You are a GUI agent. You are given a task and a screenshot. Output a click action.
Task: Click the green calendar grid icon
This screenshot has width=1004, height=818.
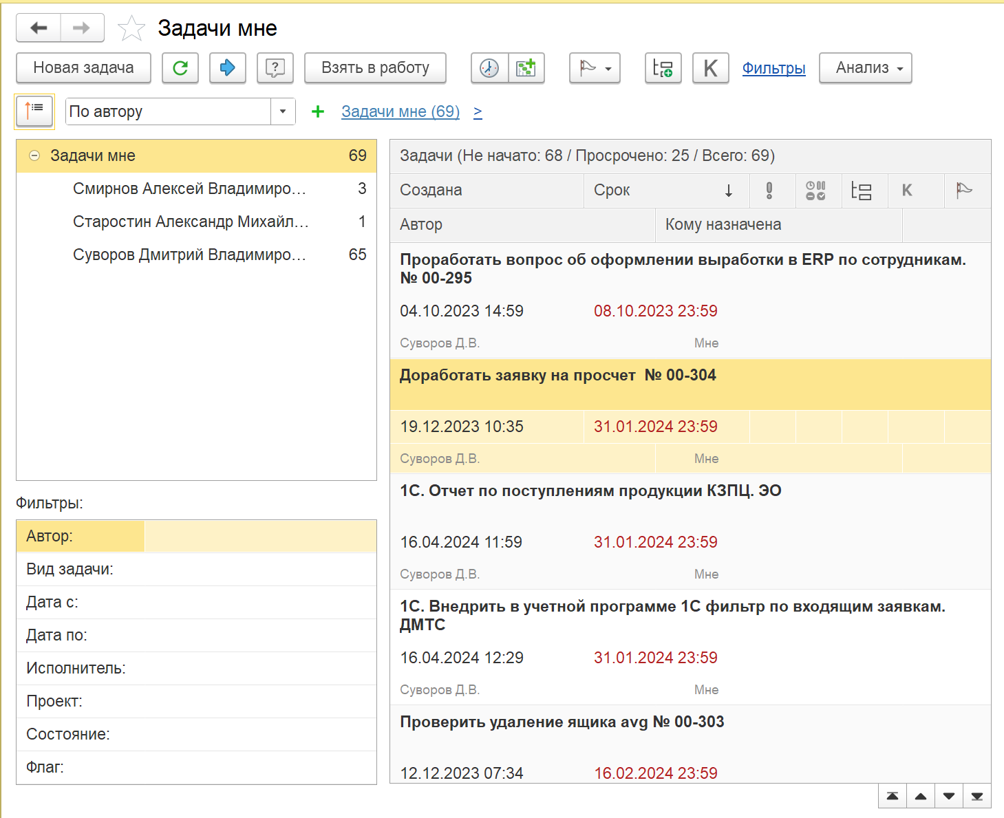pyautogui.click(x=526, y=68)
